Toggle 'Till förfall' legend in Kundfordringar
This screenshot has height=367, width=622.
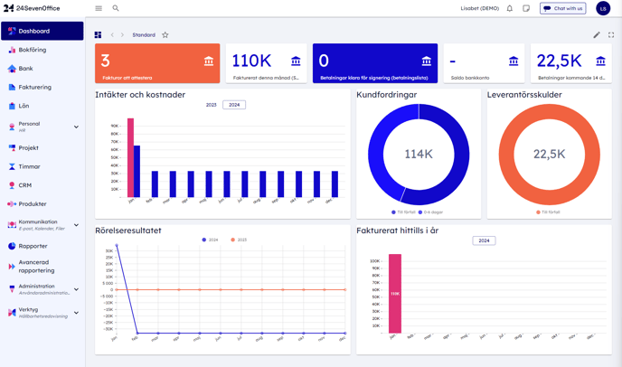[x=403, y=212]
